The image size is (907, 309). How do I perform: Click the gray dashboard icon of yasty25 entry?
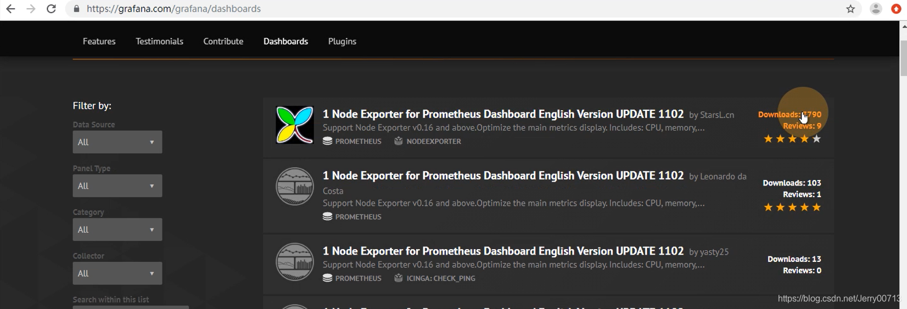(x=295, y=262)
